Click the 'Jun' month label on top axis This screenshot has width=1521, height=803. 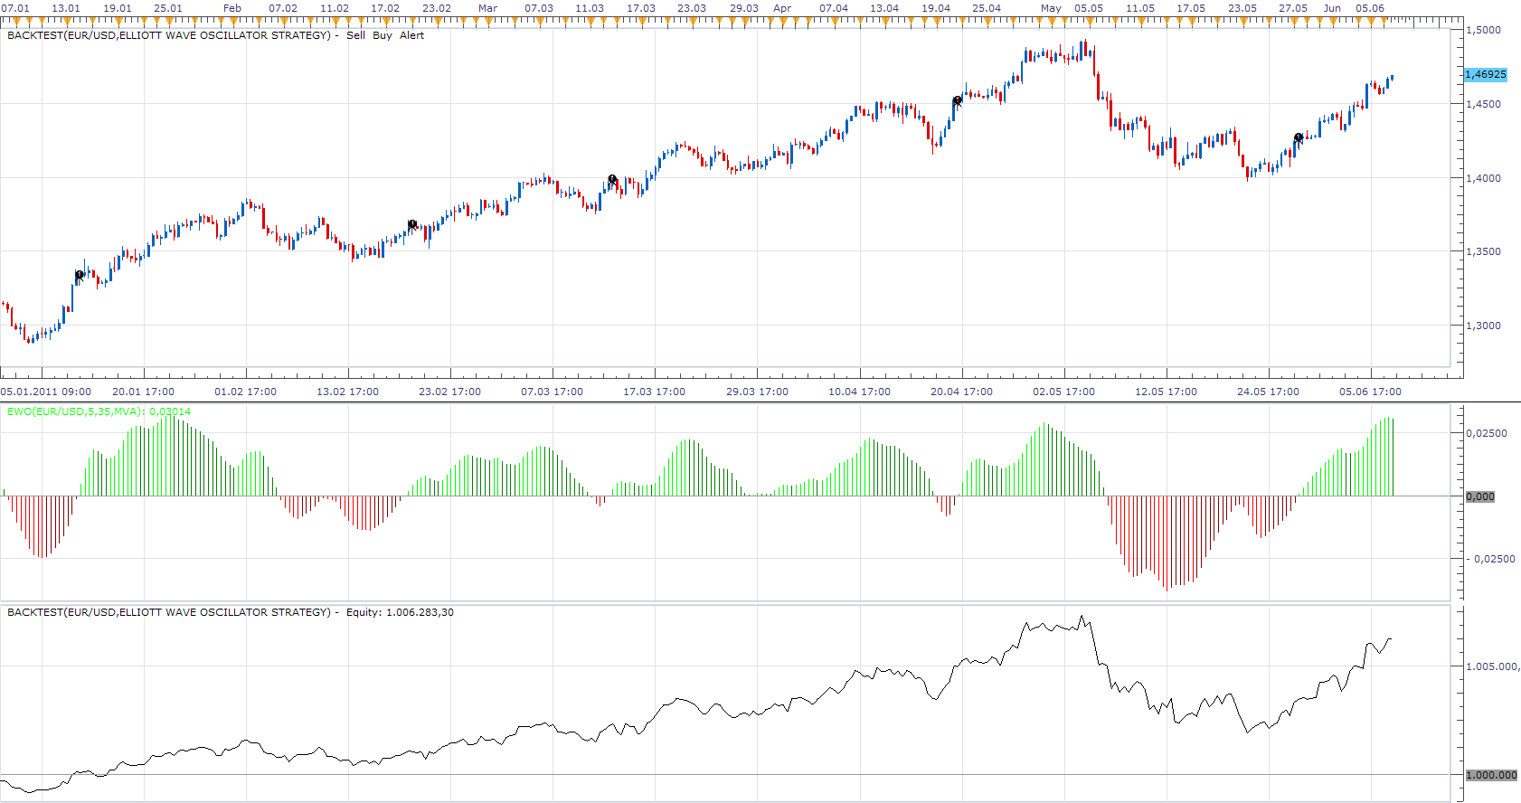coord(1332,8)
